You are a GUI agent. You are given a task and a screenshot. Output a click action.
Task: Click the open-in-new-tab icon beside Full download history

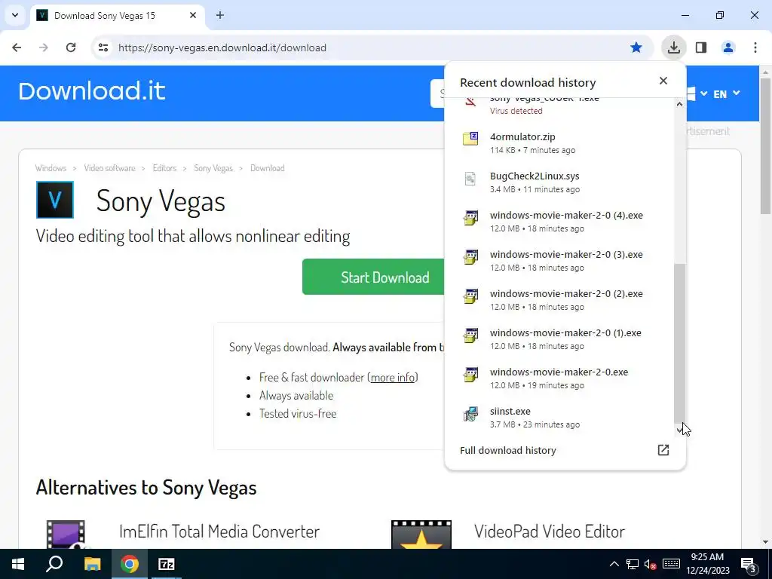click(663, 449)
